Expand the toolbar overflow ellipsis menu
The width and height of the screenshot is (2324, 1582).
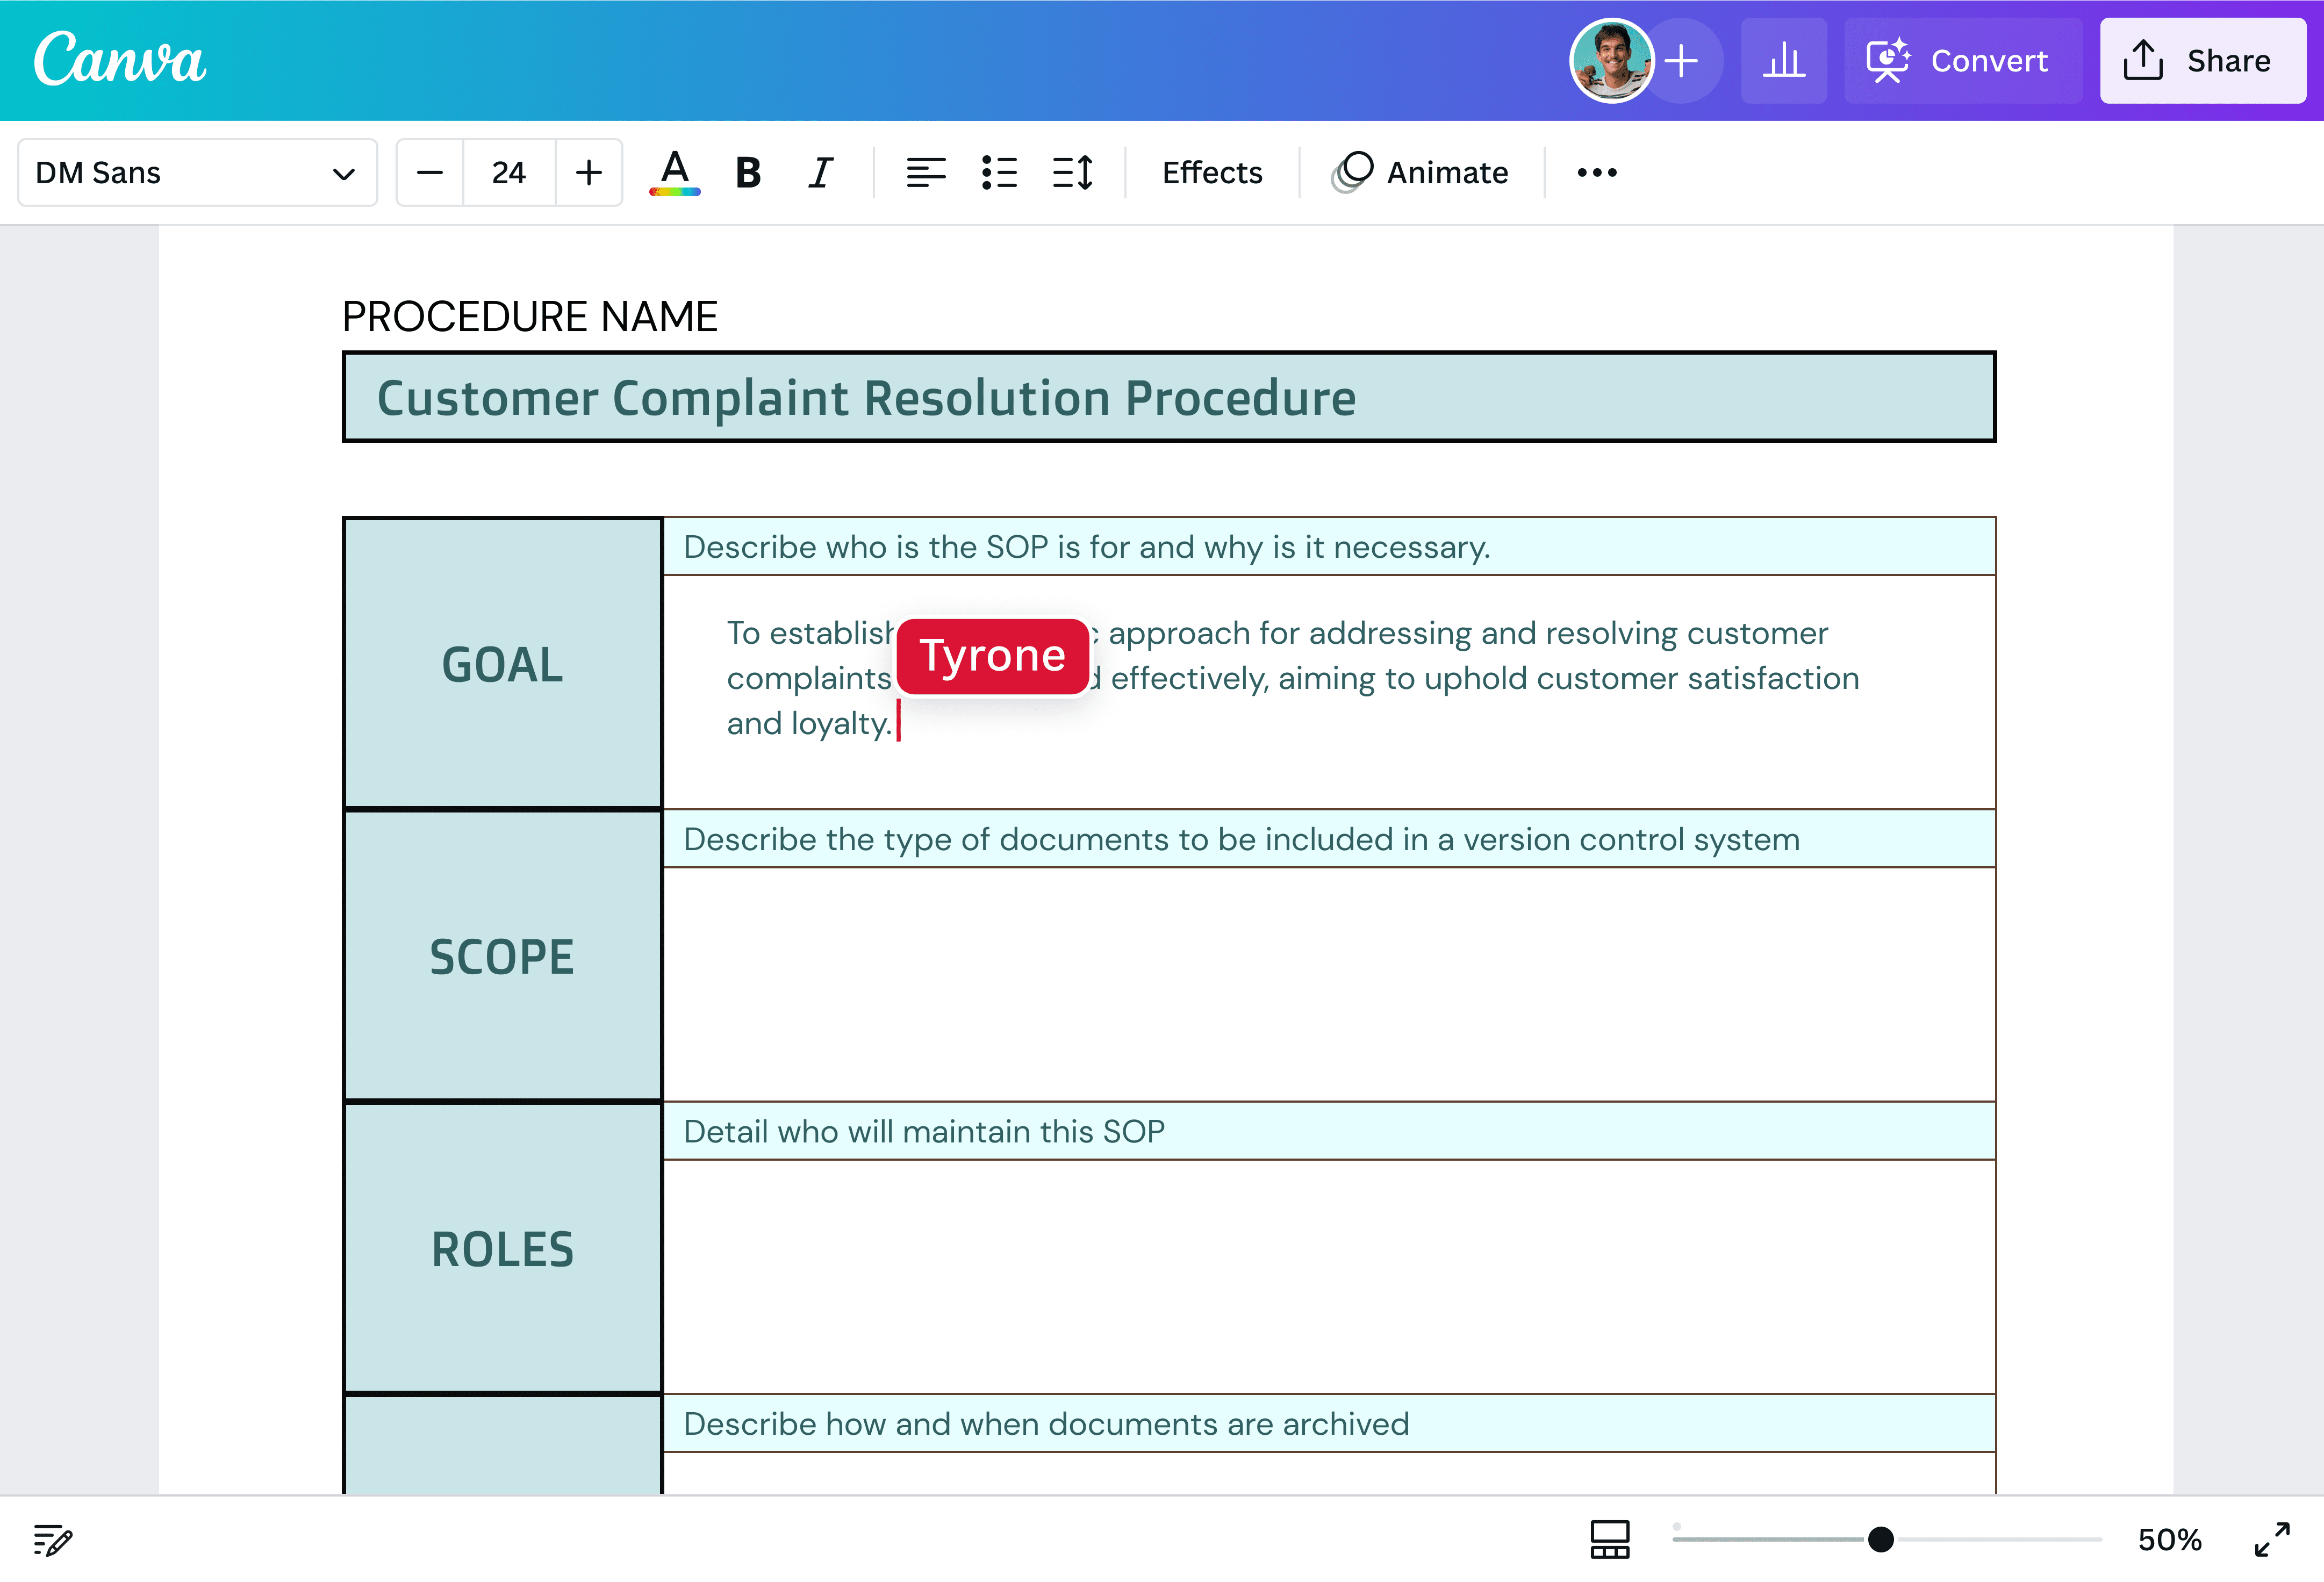click(x=1595, y=172)
